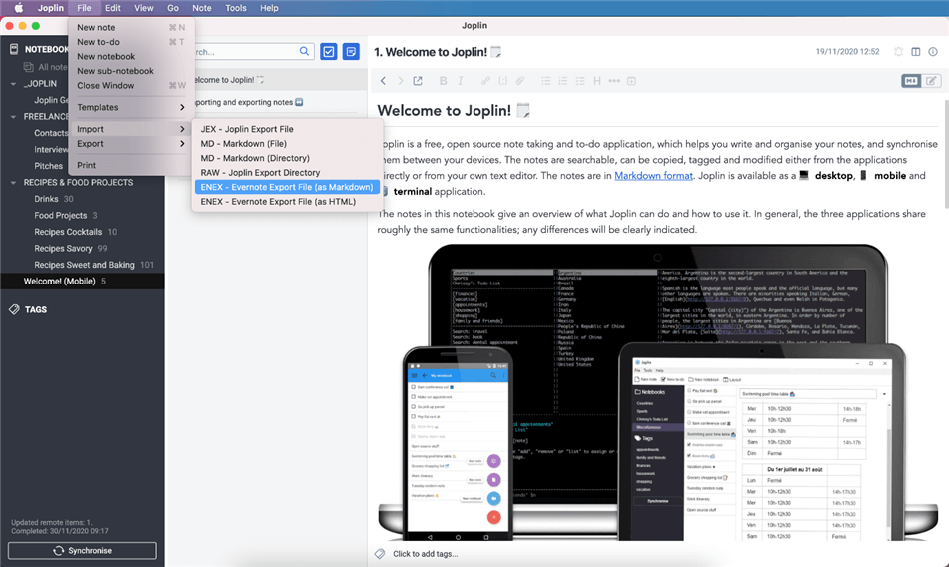The width and height of the screenshot is (949, 567).
Task: Open the View menu
Action: (x=144, y=8)
